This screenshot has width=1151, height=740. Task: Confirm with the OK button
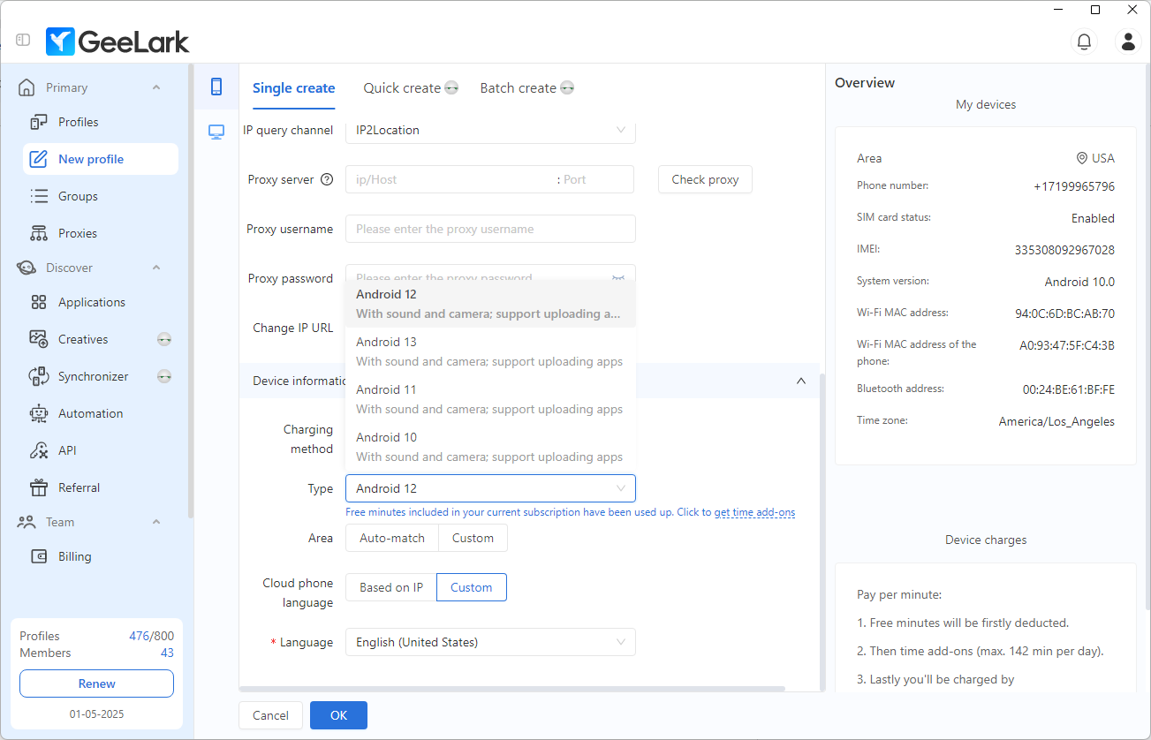click(x=338, y=715)
